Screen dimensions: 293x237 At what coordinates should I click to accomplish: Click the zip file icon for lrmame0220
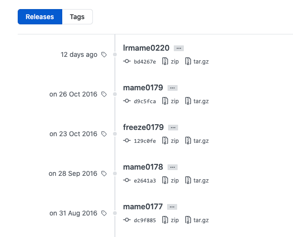165,61
